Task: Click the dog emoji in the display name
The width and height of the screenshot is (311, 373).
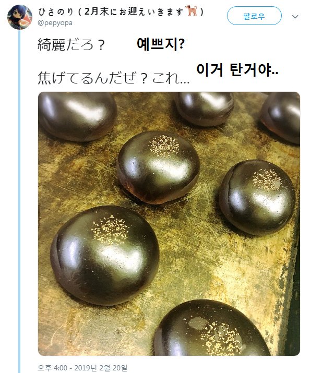Action: (x=193, y=11)
